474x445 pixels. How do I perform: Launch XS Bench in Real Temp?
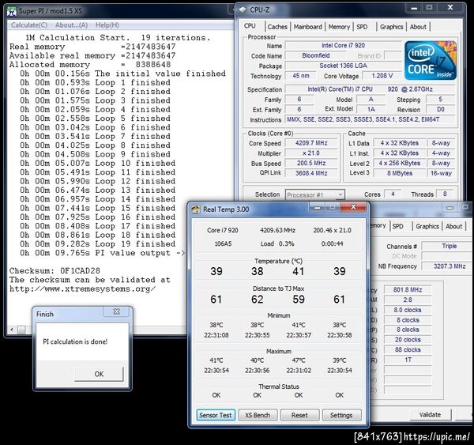point(258,415)
